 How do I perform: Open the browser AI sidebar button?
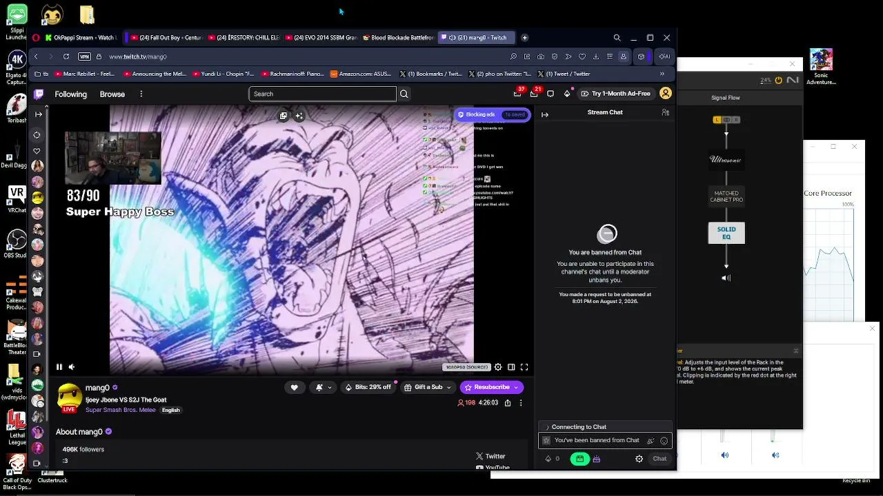pyautogui.click(x=665, y=56)
